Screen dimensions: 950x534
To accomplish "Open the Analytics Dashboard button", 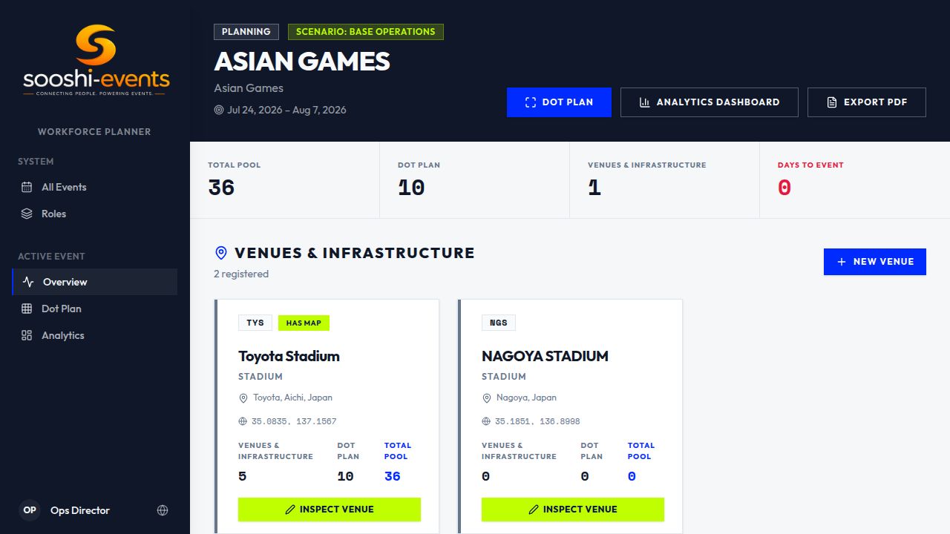I will coord(710,102).
